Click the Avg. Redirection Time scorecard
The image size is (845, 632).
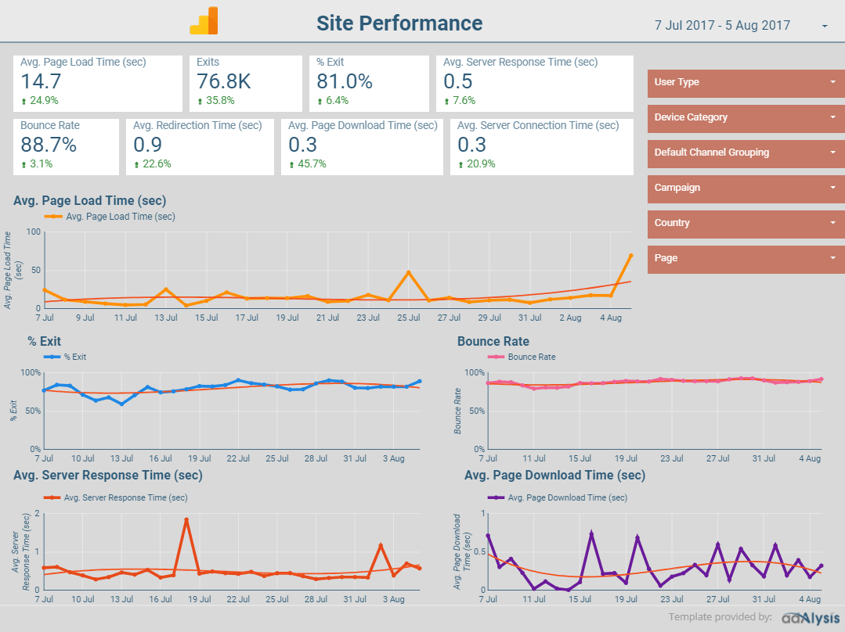200,146
